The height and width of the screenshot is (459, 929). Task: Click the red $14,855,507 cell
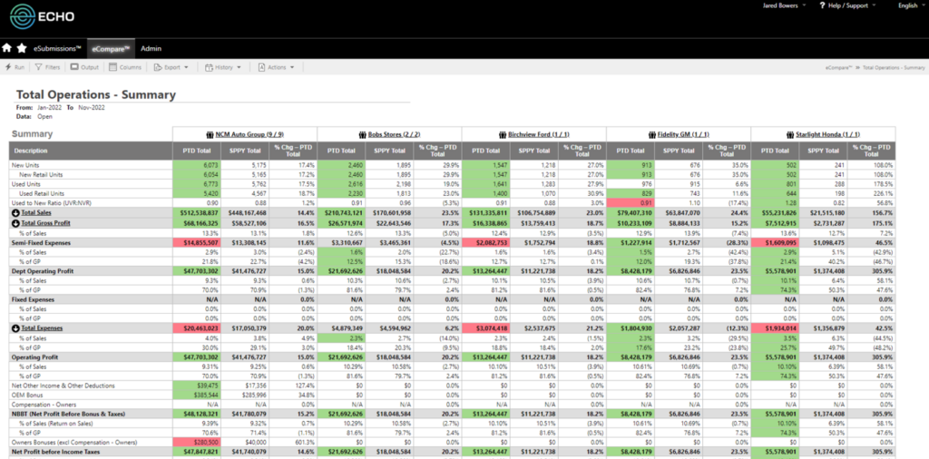coord(196,243)
